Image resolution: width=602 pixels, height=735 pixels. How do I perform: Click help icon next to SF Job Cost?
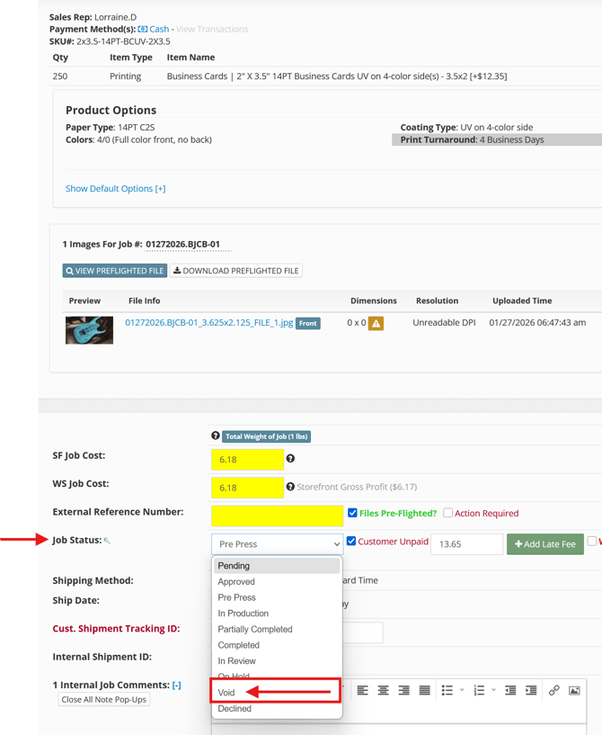point(290,459)
